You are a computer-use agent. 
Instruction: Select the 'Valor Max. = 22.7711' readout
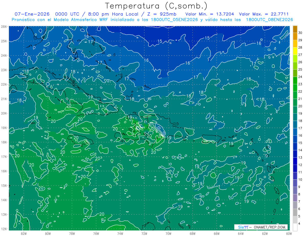point(264,14)
